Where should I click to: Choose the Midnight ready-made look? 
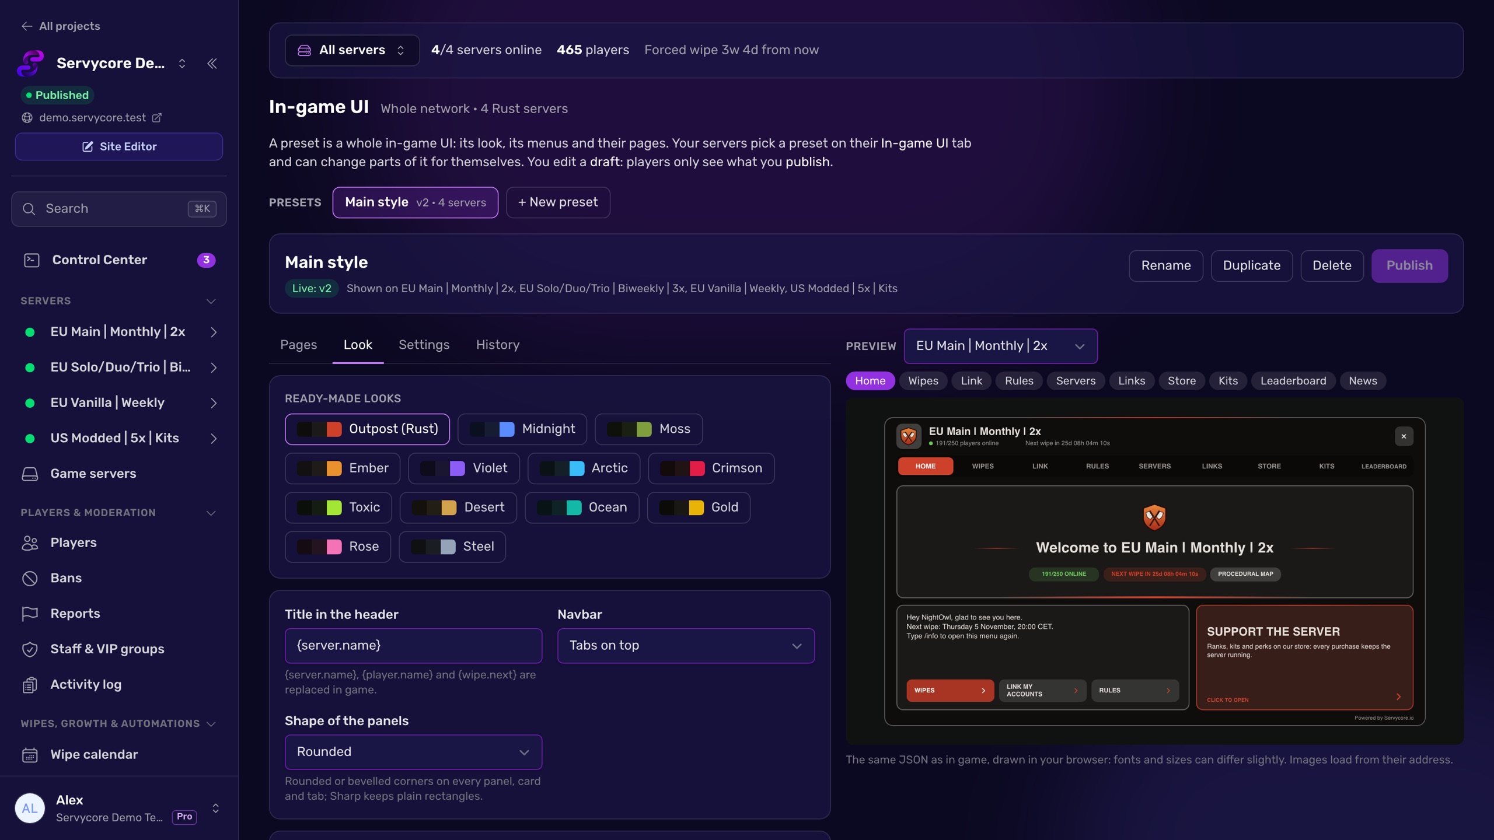(x=522, y=429)
